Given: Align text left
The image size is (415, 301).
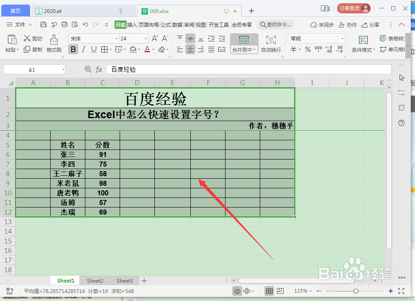Looking at the screenshot, I should 180,49.
